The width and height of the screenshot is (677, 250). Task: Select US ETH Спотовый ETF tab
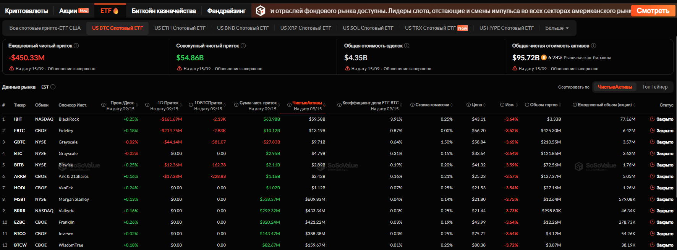tap(180, 28)
